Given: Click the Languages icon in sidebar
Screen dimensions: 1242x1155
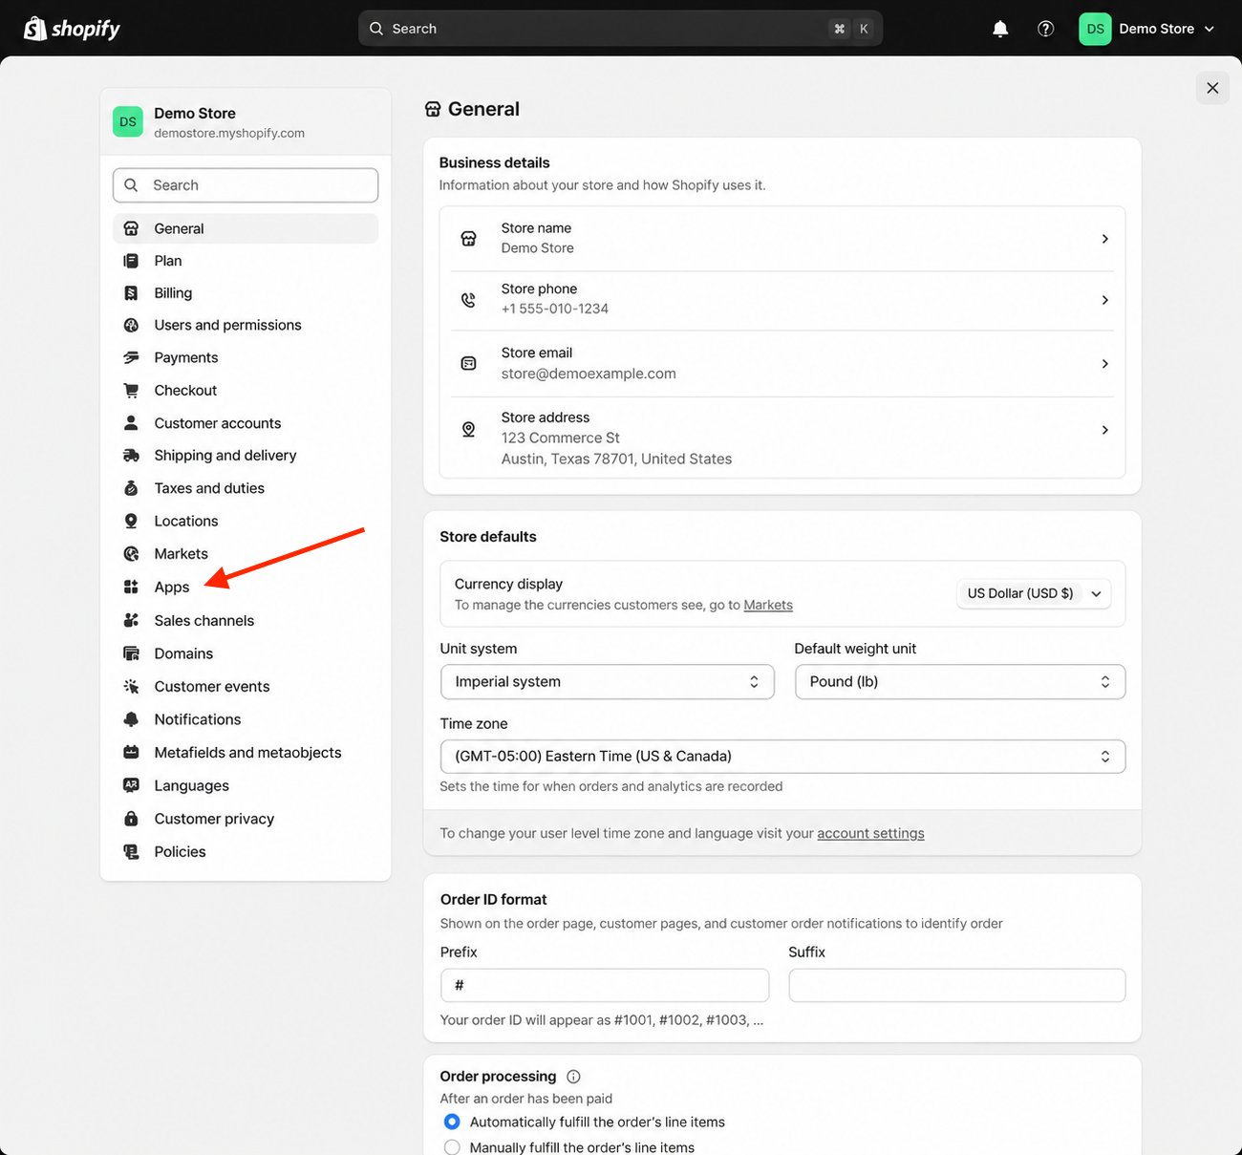Looking at the screenshot, I should pyautogui.click(x=131, y=785).
